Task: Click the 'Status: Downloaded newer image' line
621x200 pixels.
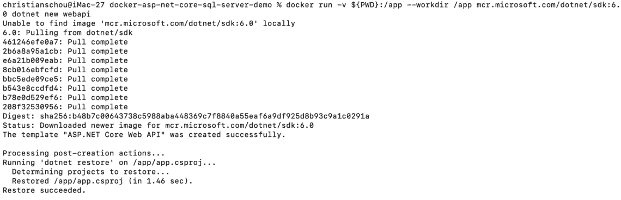Action: (x=158, y=126)
